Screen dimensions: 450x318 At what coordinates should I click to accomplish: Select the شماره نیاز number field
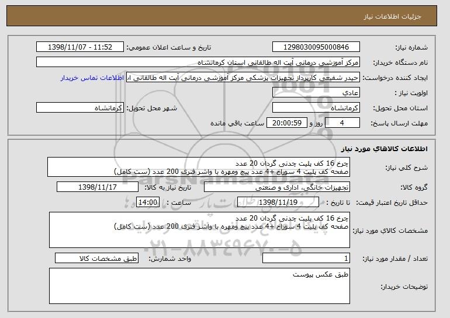(x=316, y=47)
